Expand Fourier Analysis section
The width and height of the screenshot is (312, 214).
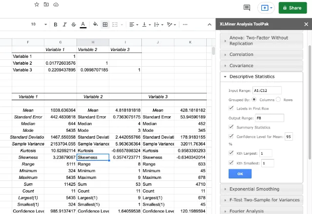click(x=261, y=211)
